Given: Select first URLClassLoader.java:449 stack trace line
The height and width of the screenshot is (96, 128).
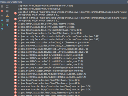Looking at the screenshot, I should [54, 43].
